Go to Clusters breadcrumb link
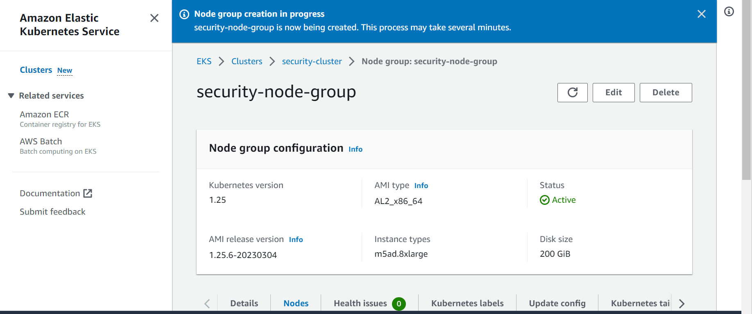Viewport: 752px width, 314px height. (247, 61)
